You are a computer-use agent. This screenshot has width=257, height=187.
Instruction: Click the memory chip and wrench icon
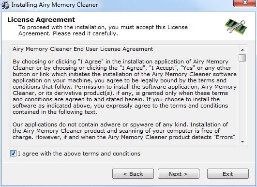tap(236, 26)
